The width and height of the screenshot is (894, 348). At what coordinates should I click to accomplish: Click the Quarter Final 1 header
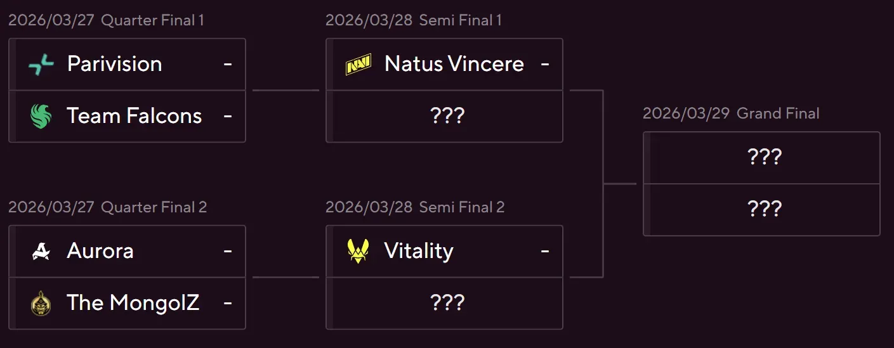pos(152,20)
